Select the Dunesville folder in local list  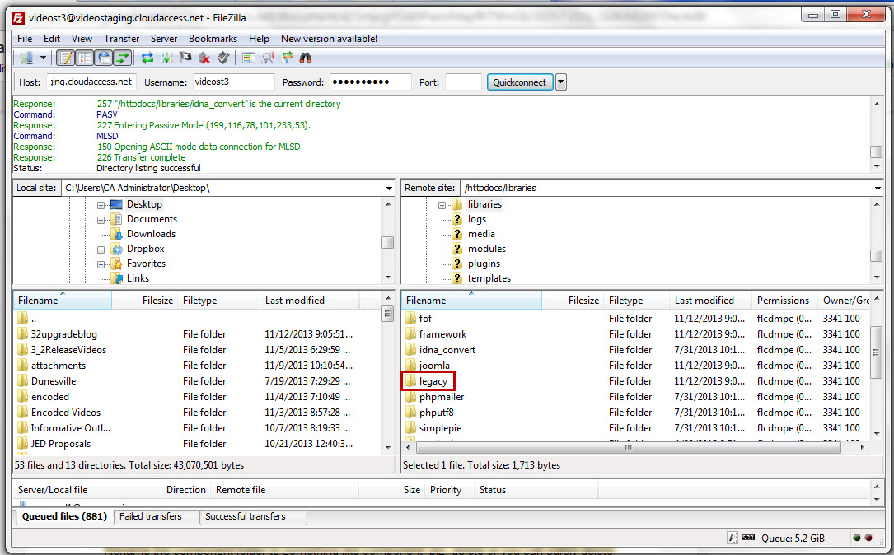point(54,381)
